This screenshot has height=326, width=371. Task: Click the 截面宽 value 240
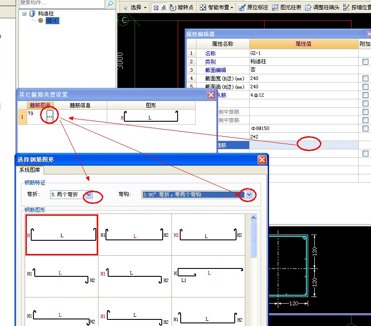coord(304,78)
